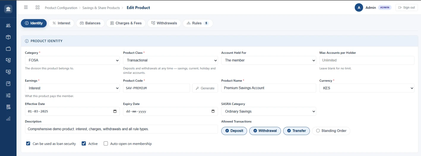
Task: Open the apps grid icon in header
Action: coord(37,7)
